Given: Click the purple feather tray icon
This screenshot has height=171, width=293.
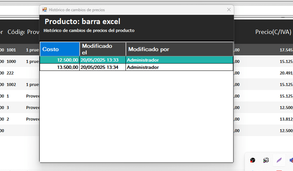Looking at the screenshot, I should [x=279, y=160].
